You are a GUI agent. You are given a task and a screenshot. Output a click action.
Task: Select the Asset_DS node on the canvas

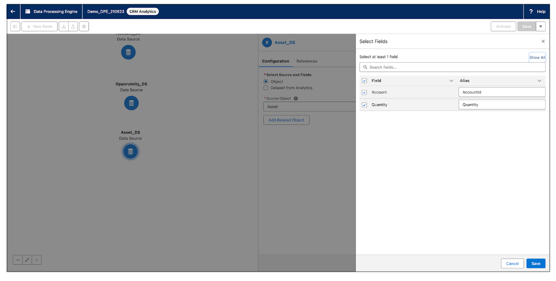130,151
